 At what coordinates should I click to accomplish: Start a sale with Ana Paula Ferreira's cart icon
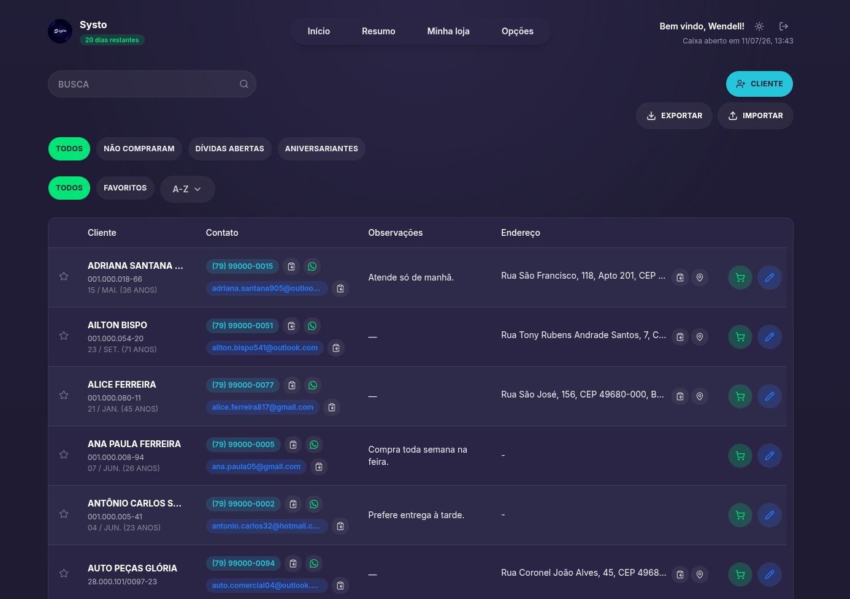pyautogui.click(x=740, y=456)
